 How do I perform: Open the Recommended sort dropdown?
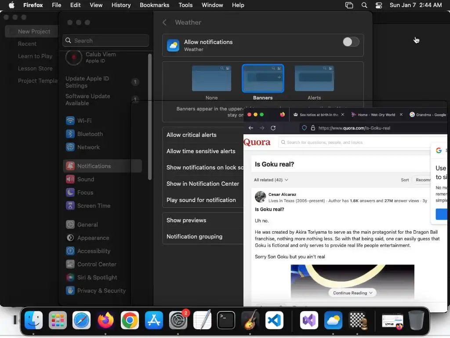pos(422,180)
